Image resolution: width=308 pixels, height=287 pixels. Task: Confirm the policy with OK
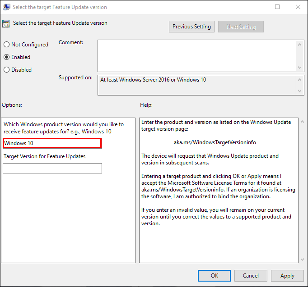[214, 276]
